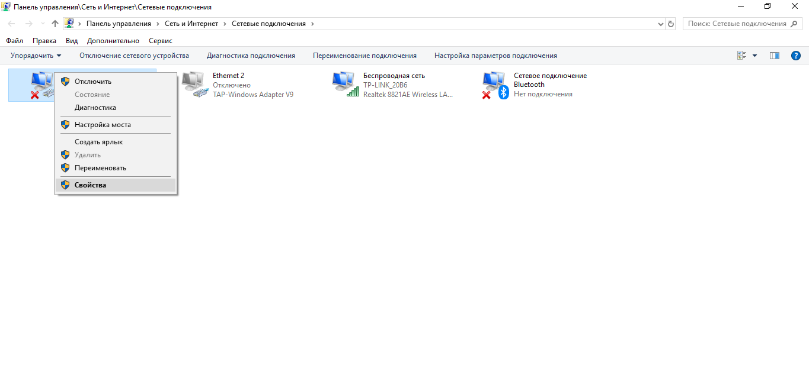Expand address bar history dropdown
Viewport: 809px width, 369px height.
[661, 24]
